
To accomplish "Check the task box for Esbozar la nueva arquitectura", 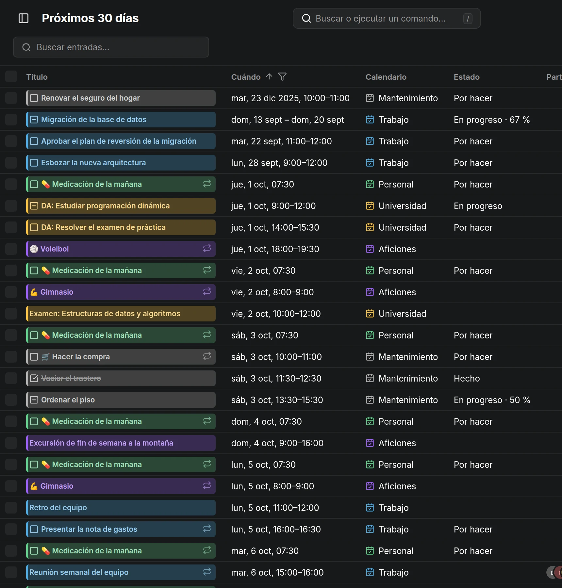I will (34, 163).
